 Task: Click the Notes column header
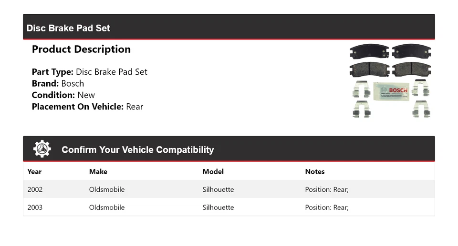tap(314, 171)
